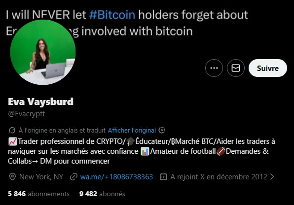Click the Eva Vaysburd display name
The image size is (294, 205).
(x=40, y=102)
